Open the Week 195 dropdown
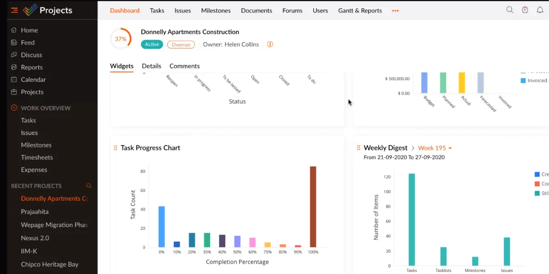This screenshot has width=549, height=274. point(435,148)
